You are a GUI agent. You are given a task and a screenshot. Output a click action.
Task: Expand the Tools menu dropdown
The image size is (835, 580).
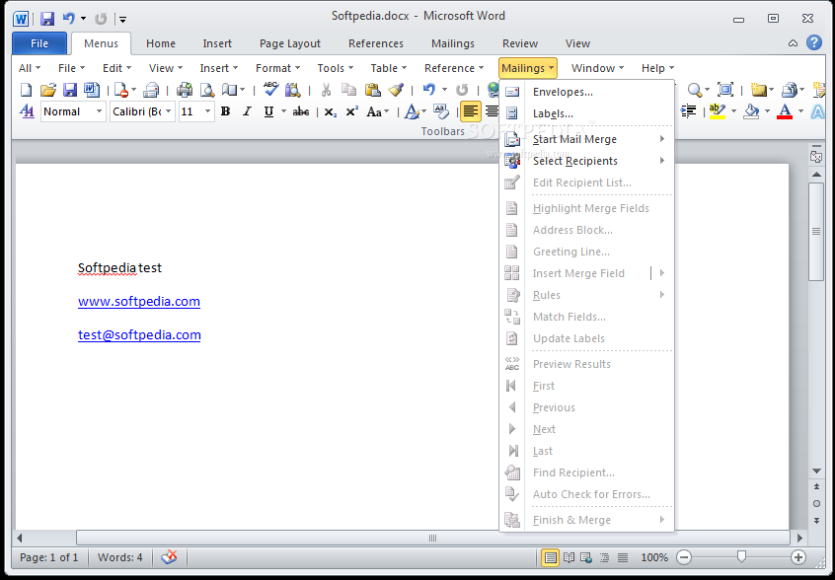(x=336, y=68)
